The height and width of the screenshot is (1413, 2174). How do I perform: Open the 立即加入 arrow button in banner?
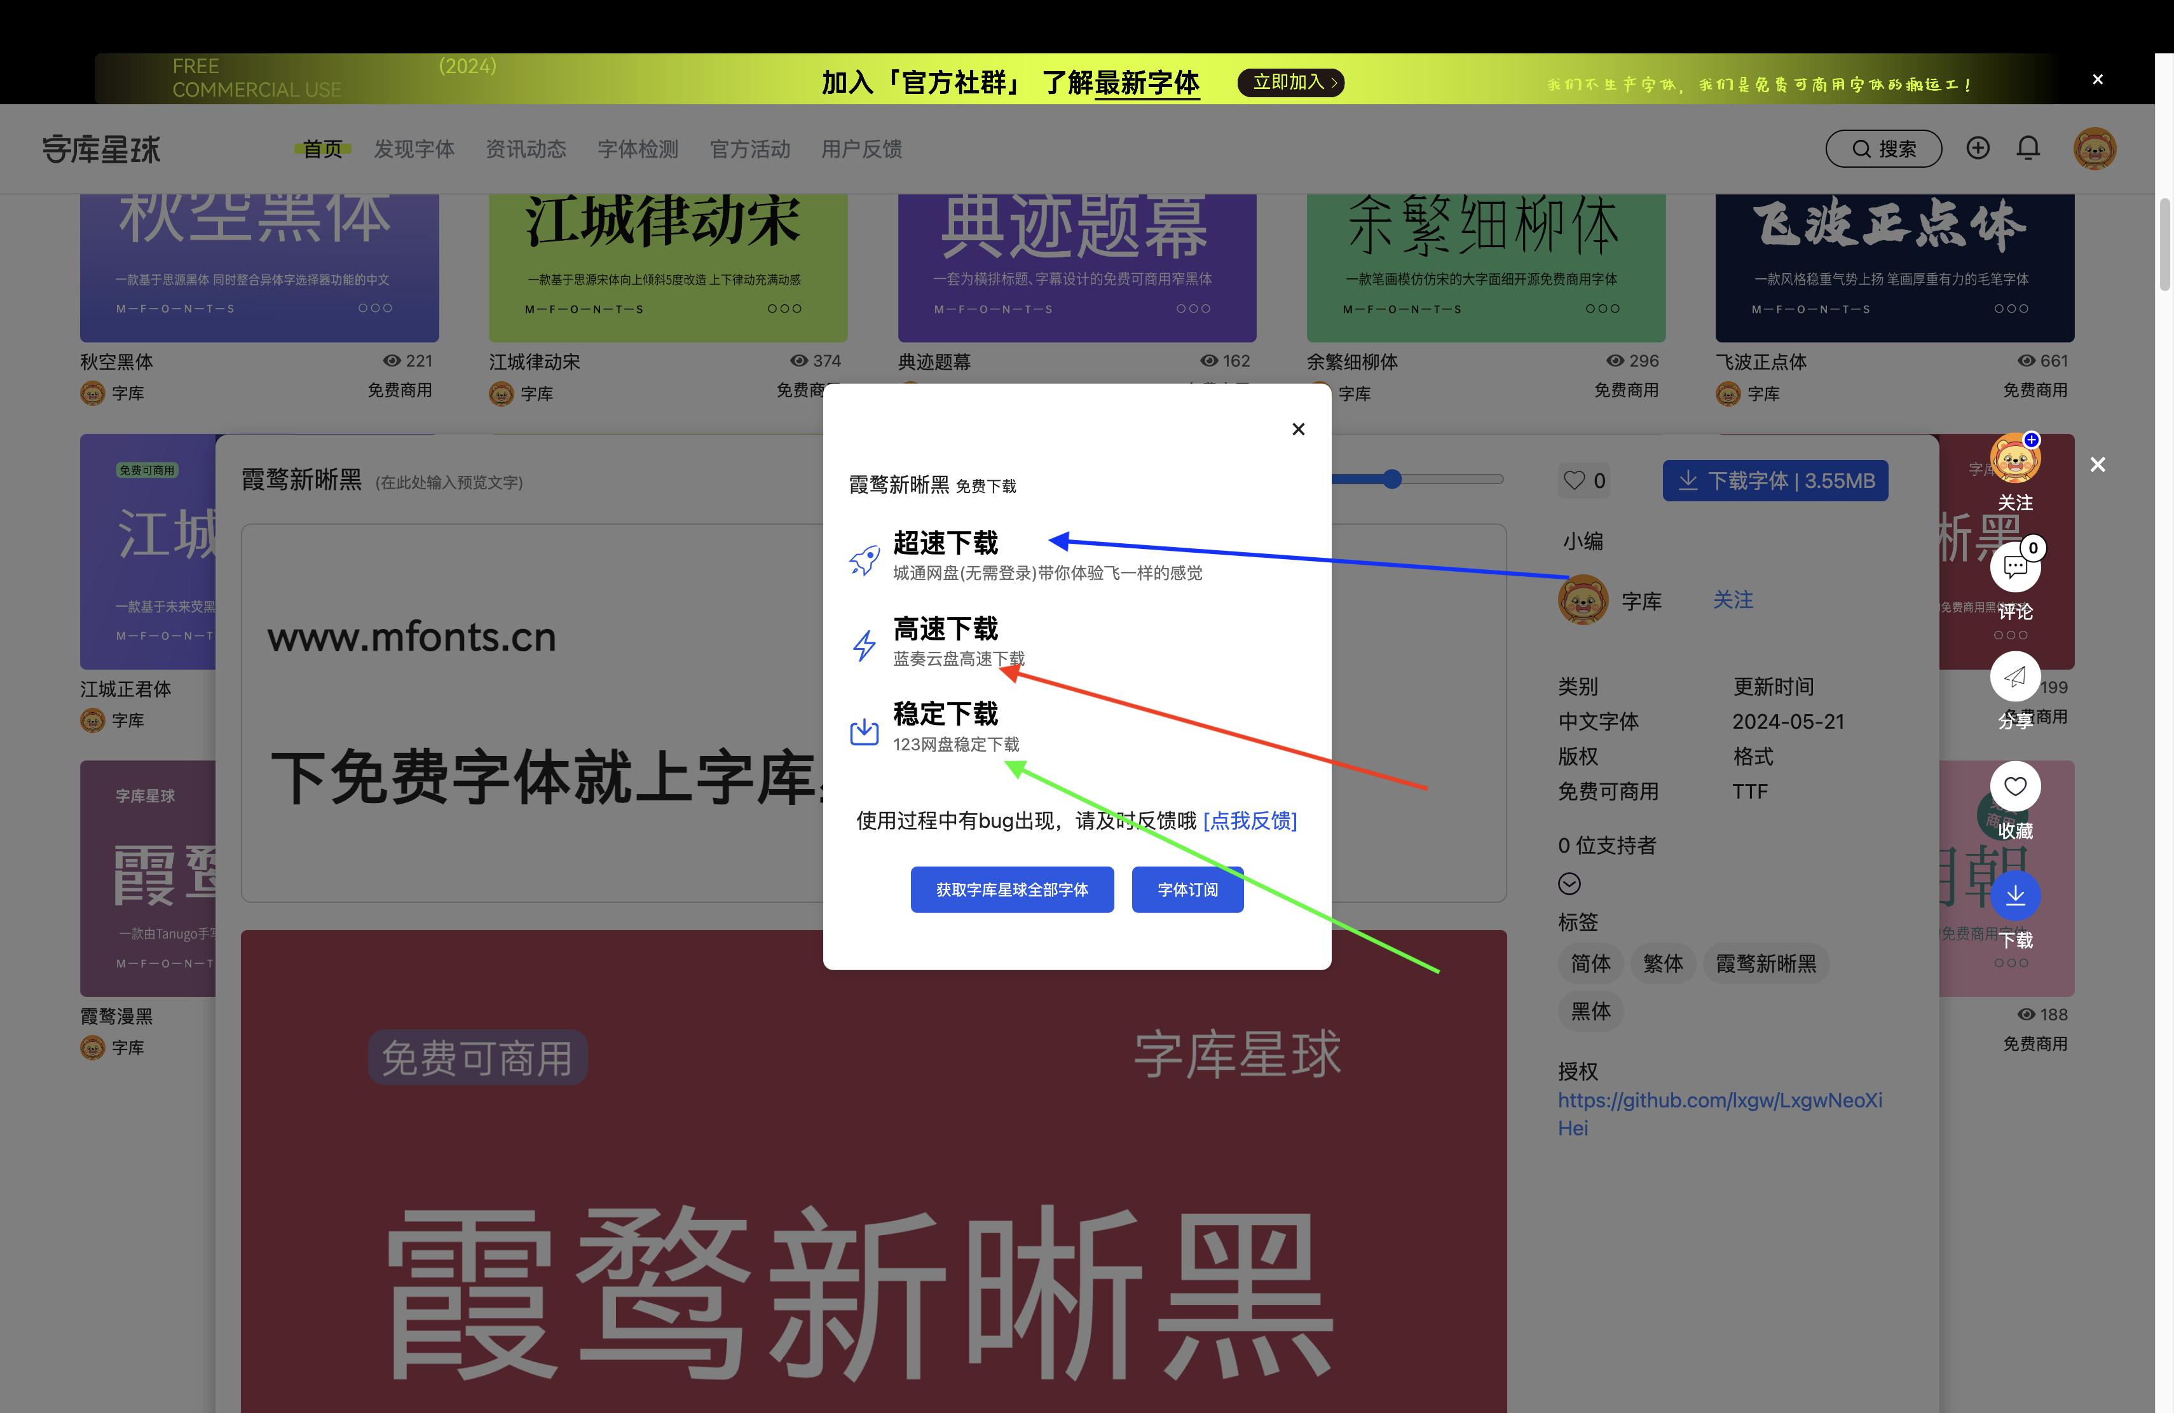pos(1292,82)
